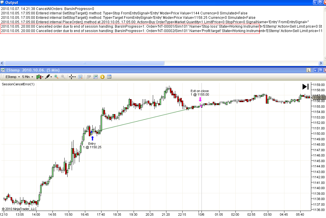
Task: Click the L link button in chart title bar
Action: [309, 70]
